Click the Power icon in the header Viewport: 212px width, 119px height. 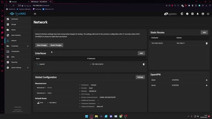pyautogui.click(x=208, y=14)
